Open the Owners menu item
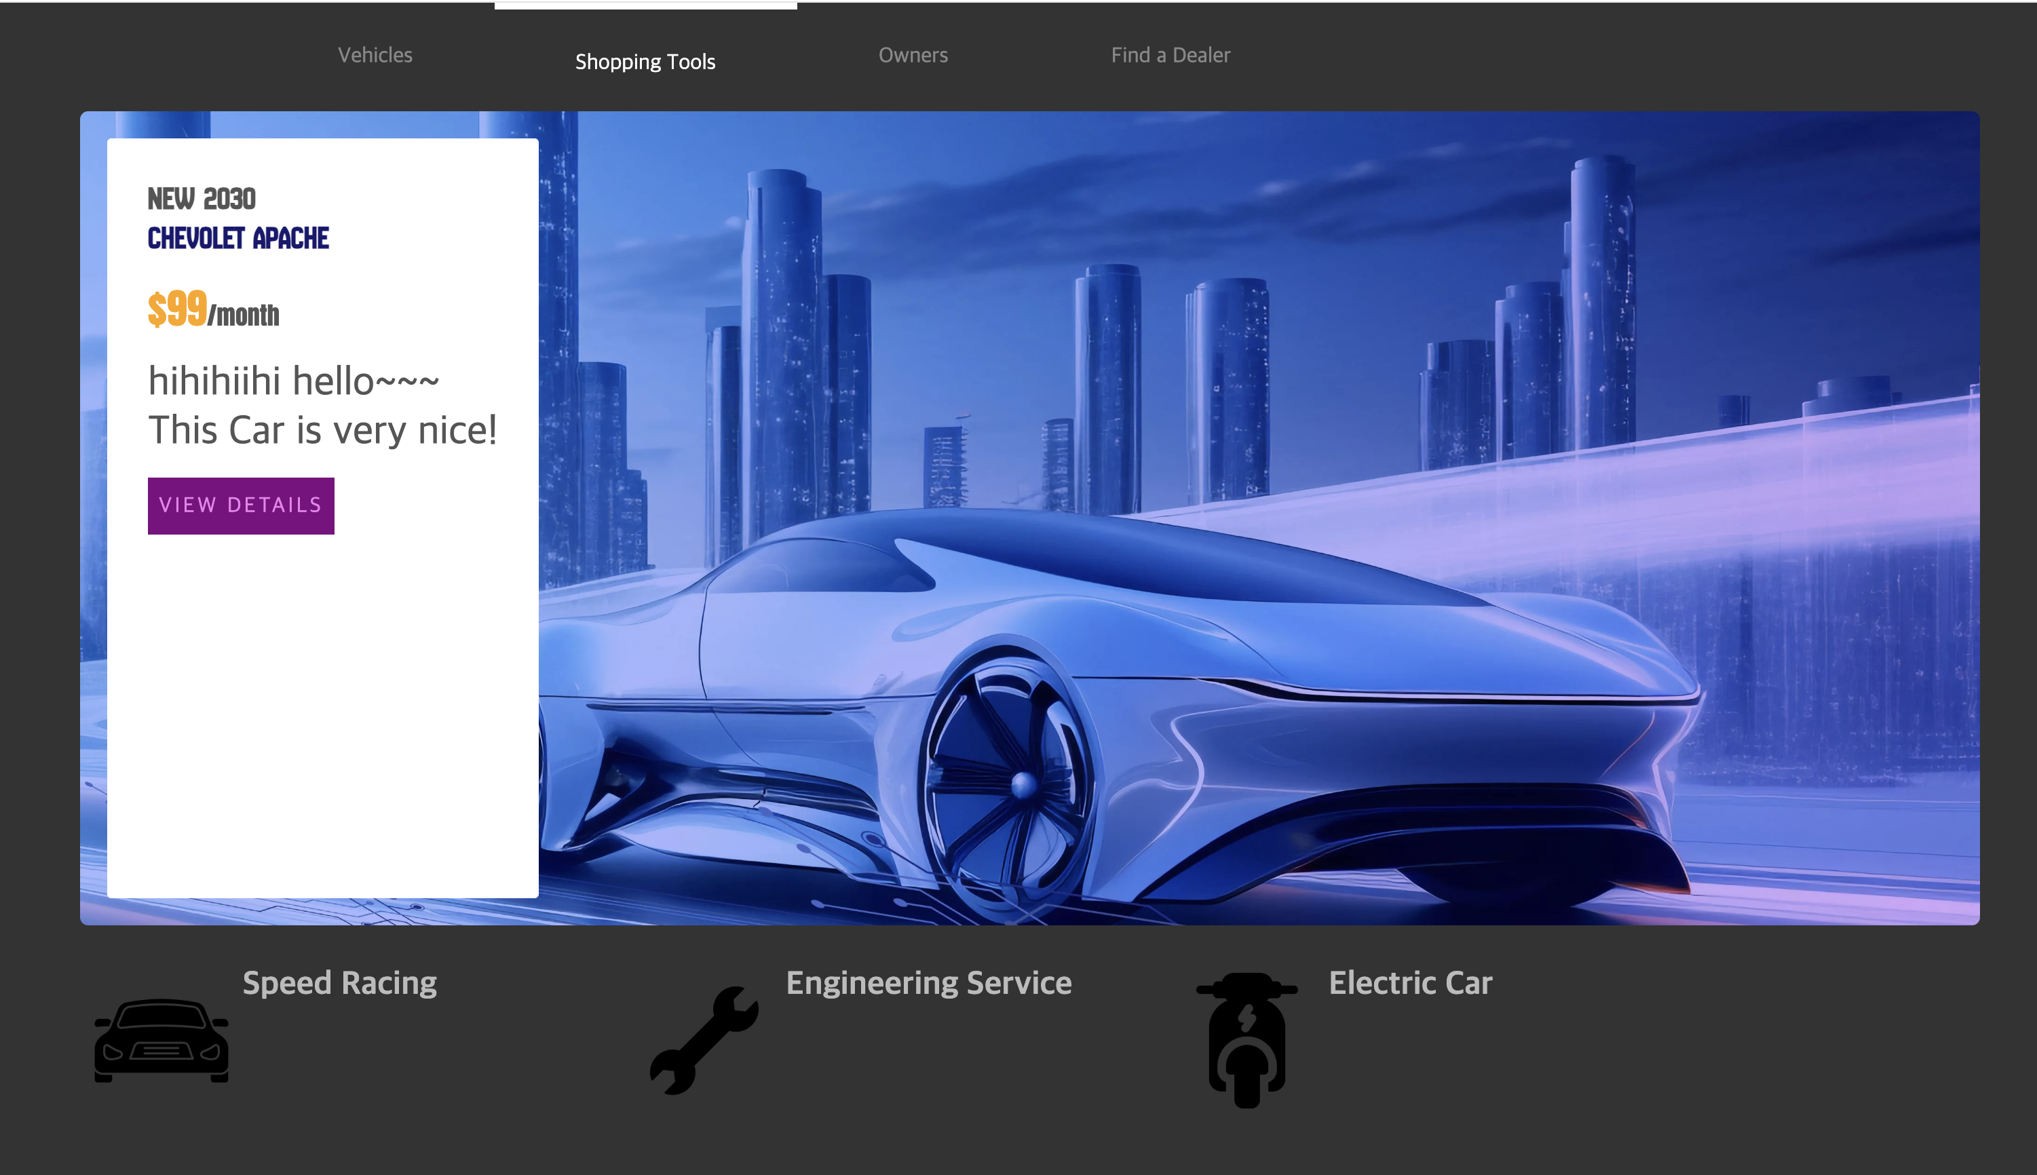 (913, 55)
